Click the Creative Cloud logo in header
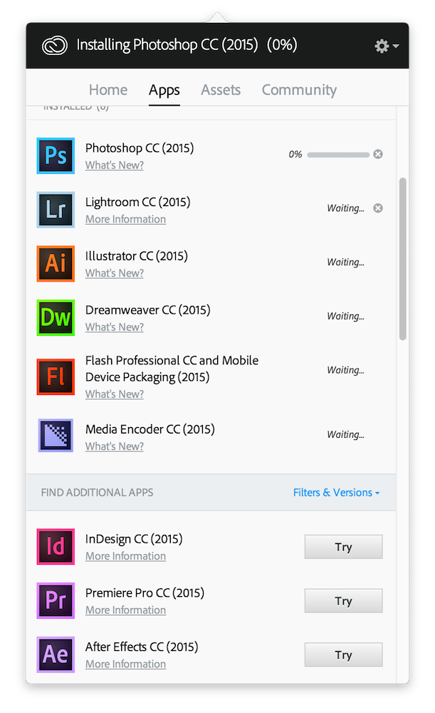This screenshot has width=435, height=713. click(x=54, y=46)
